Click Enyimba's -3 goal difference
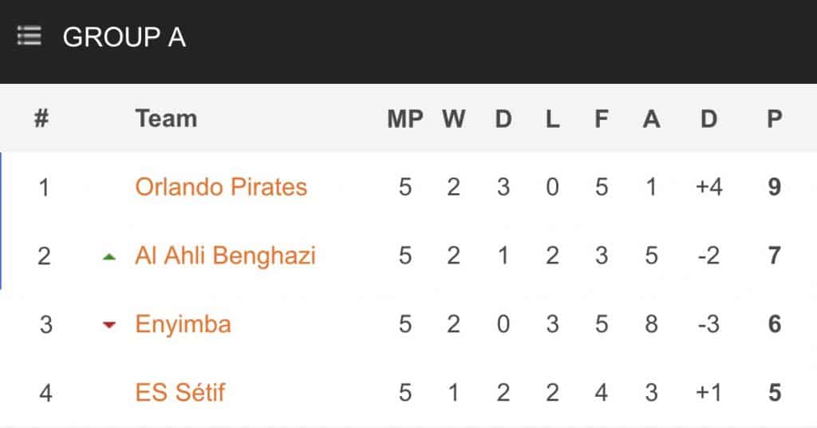 click(708, 324)
